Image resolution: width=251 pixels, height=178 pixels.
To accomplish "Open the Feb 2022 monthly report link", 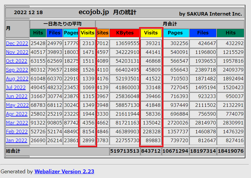I will [17, 132].
